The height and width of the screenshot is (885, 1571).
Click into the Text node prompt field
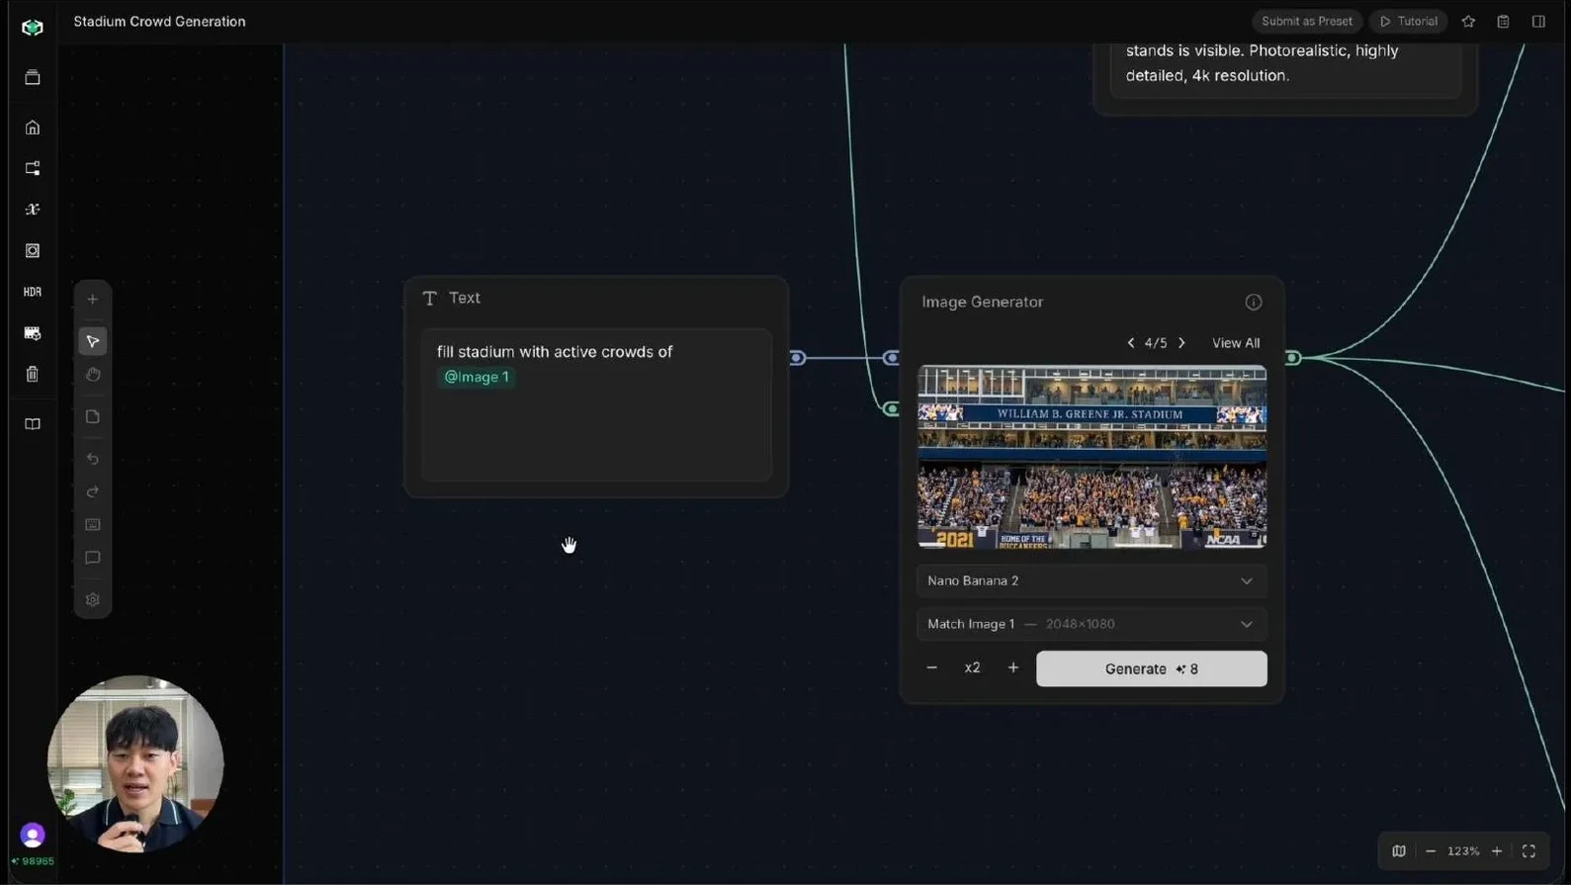[596, 405]
